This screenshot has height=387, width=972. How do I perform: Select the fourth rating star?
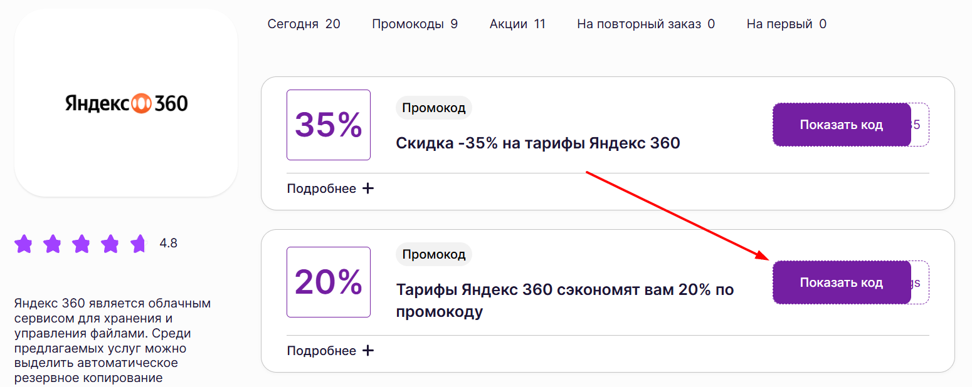coord(110,244)
